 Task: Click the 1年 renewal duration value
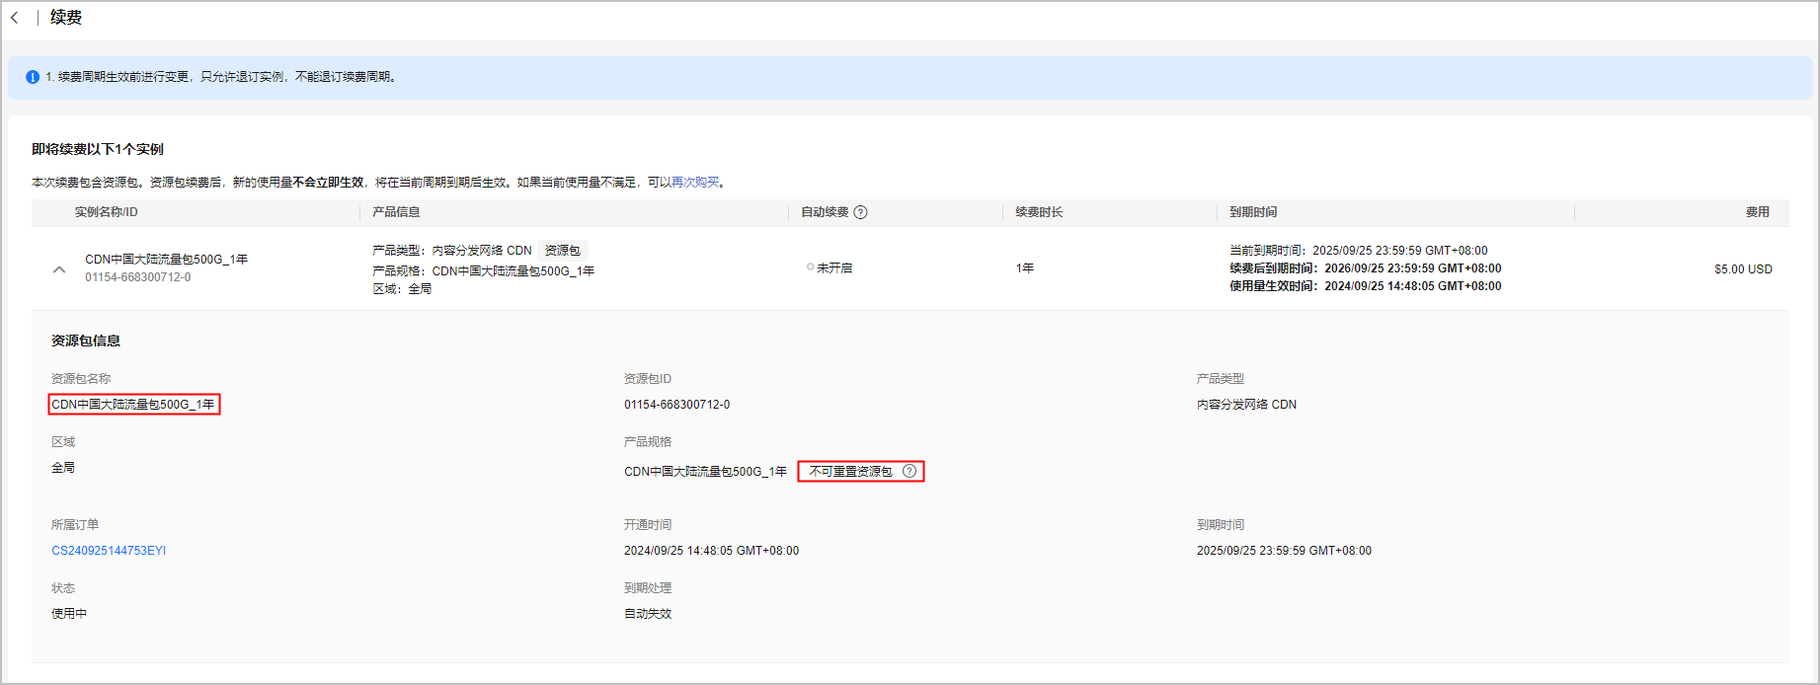coord(1025,268)
